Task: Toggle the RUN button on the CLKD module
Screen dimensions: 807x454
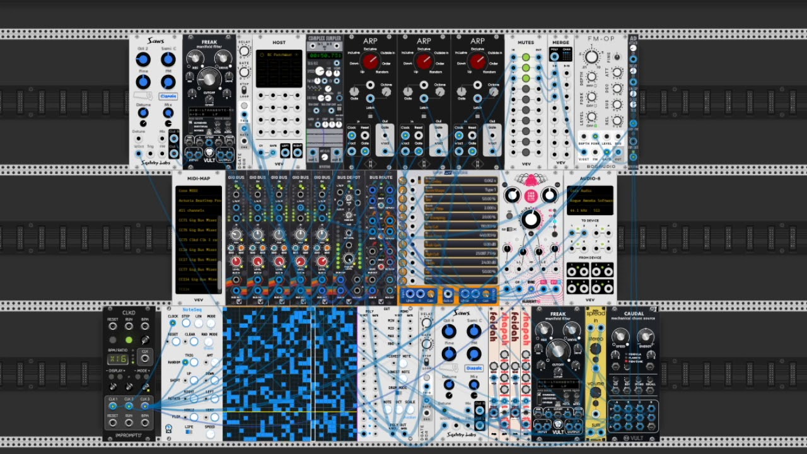Action: point(129,340)
